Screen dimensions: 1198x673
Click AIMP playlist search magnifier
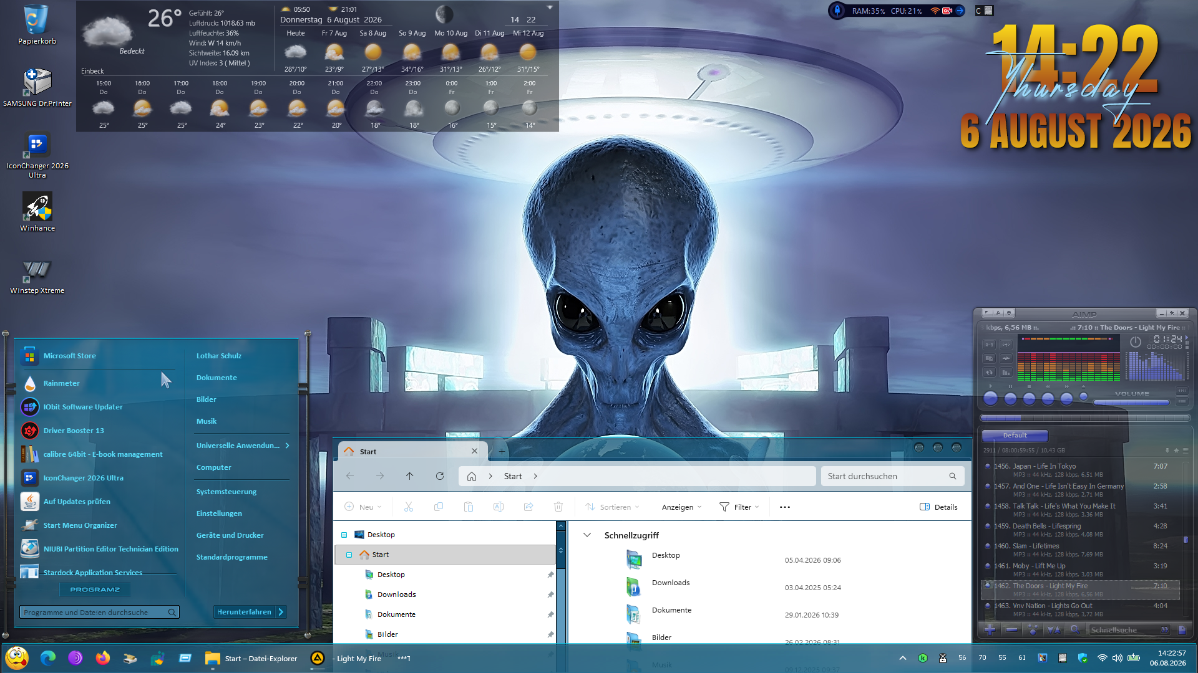pos(1074,630)
